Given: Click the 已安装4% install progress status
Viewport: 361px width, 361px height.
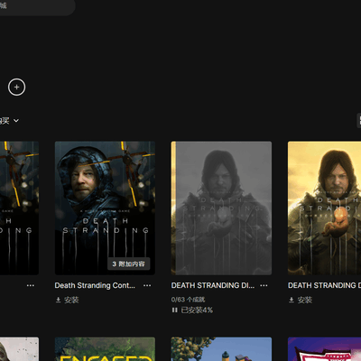Looking at the screenshot, I should point(197,310).
